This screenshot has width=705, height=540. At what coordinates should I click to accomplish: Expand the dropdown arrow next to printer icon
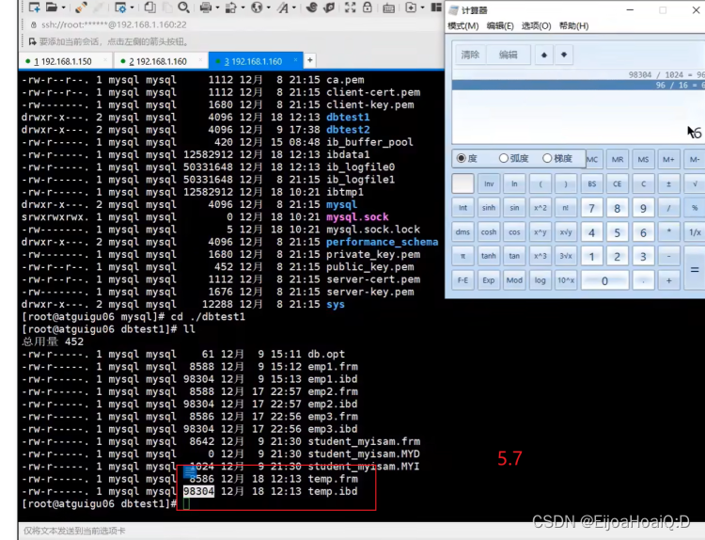217,8
